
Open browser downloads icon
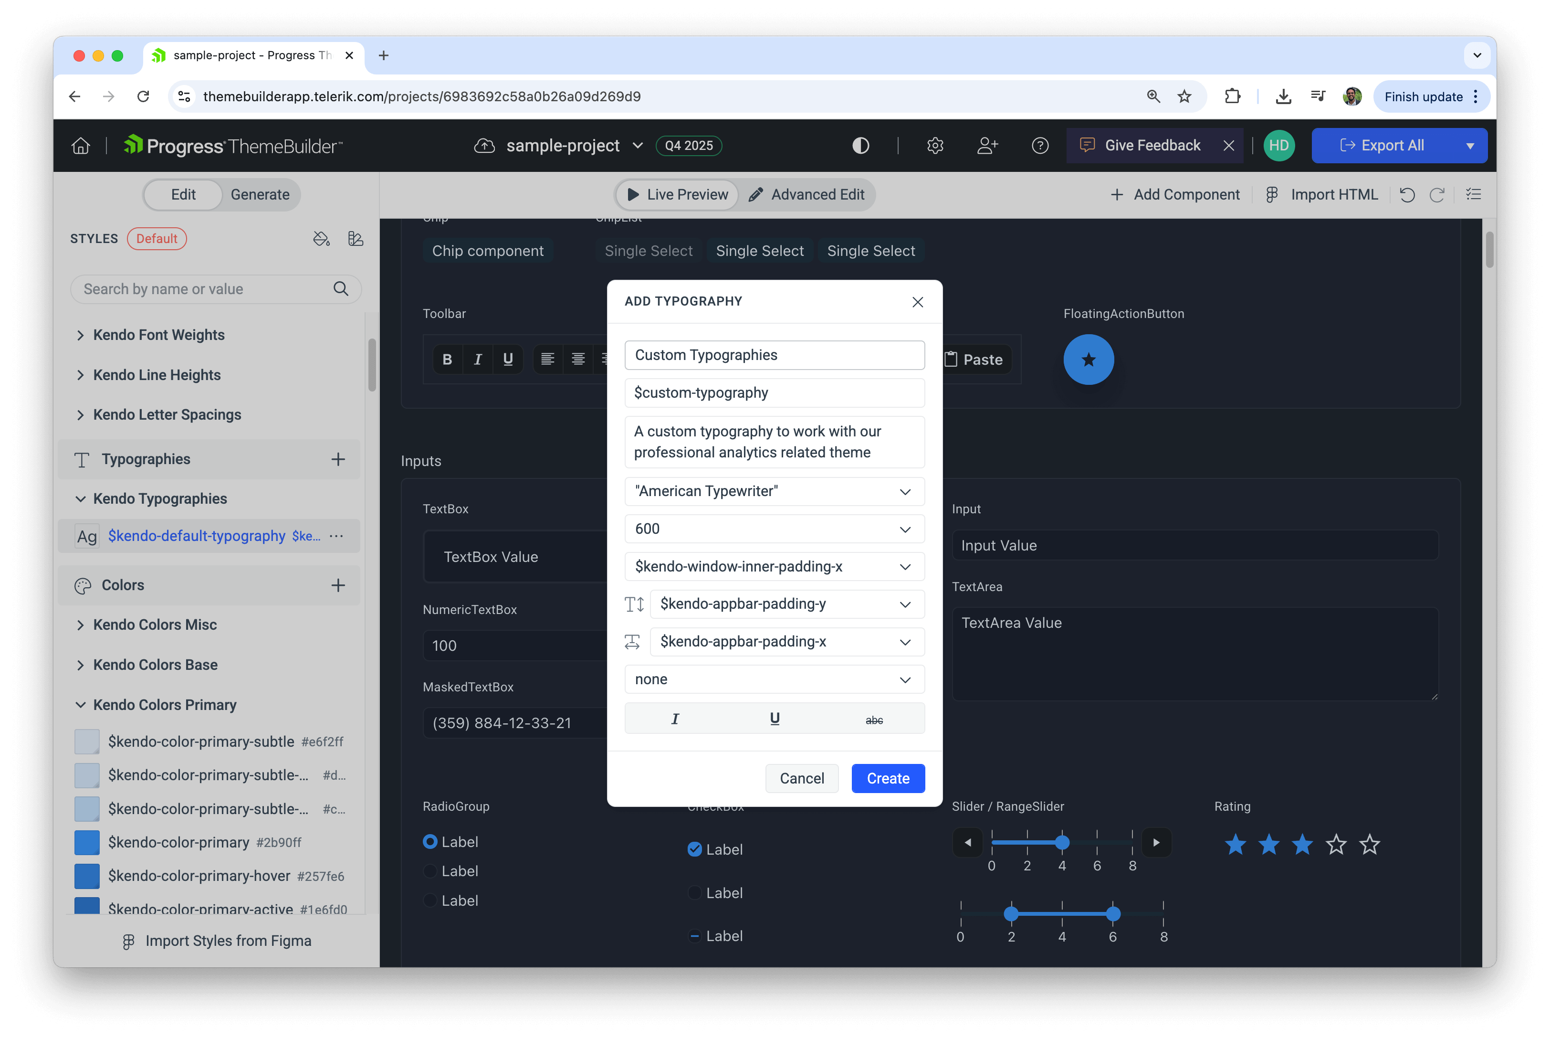pos(1283,96)
